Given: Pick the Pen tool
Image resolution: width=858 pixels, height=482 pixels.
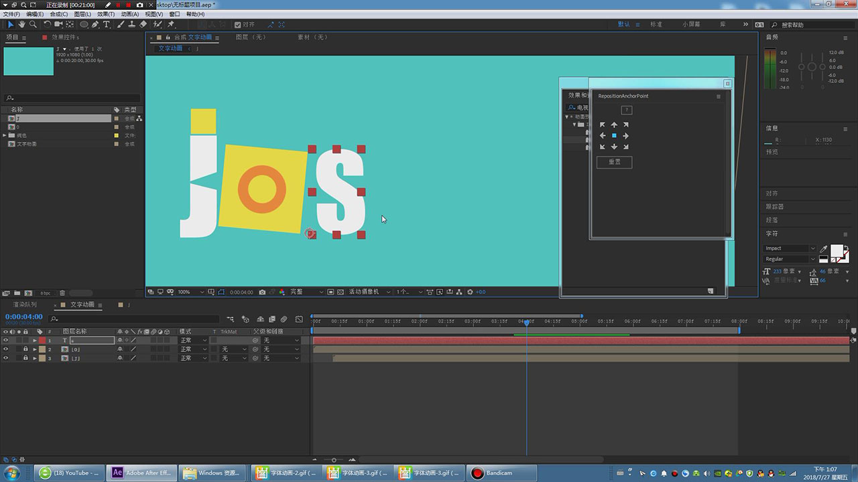Looking at the screenshot, I should (95, 25).
